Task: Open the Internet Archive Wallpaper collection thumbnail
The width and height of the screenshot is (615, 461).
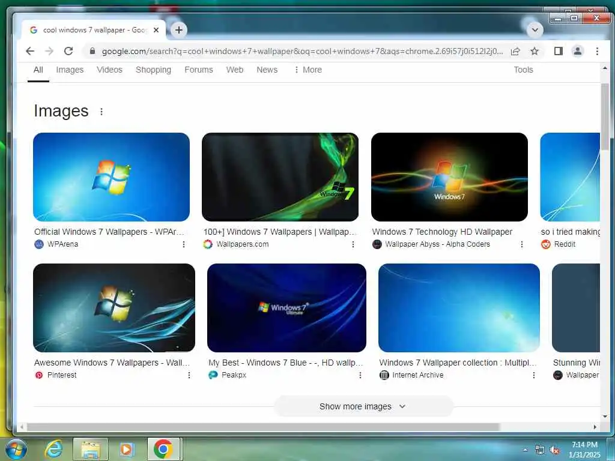Action: 459,308
